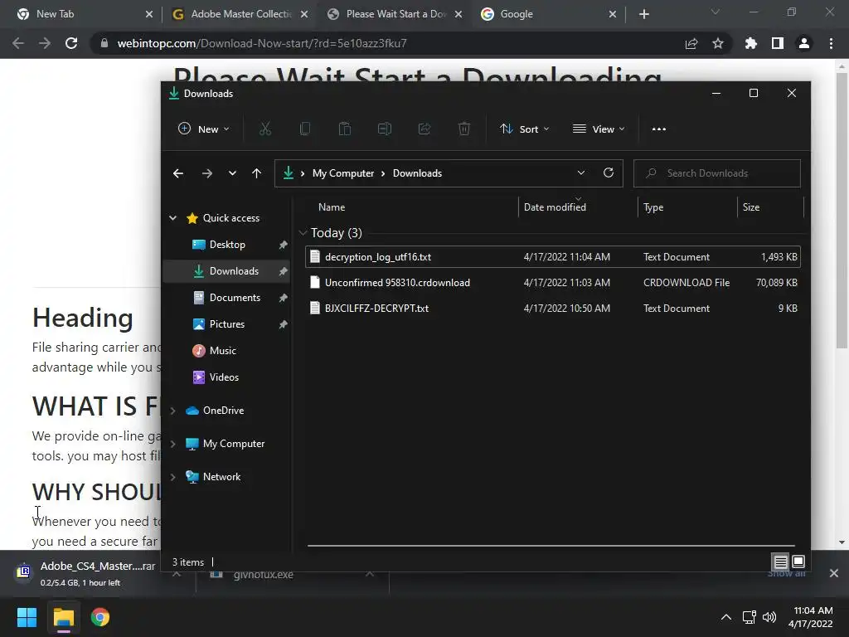The height and width of the screenshot is (637, 849).
Task: Click the Paste clipboard icon
Action: click(x=344, y=129)
